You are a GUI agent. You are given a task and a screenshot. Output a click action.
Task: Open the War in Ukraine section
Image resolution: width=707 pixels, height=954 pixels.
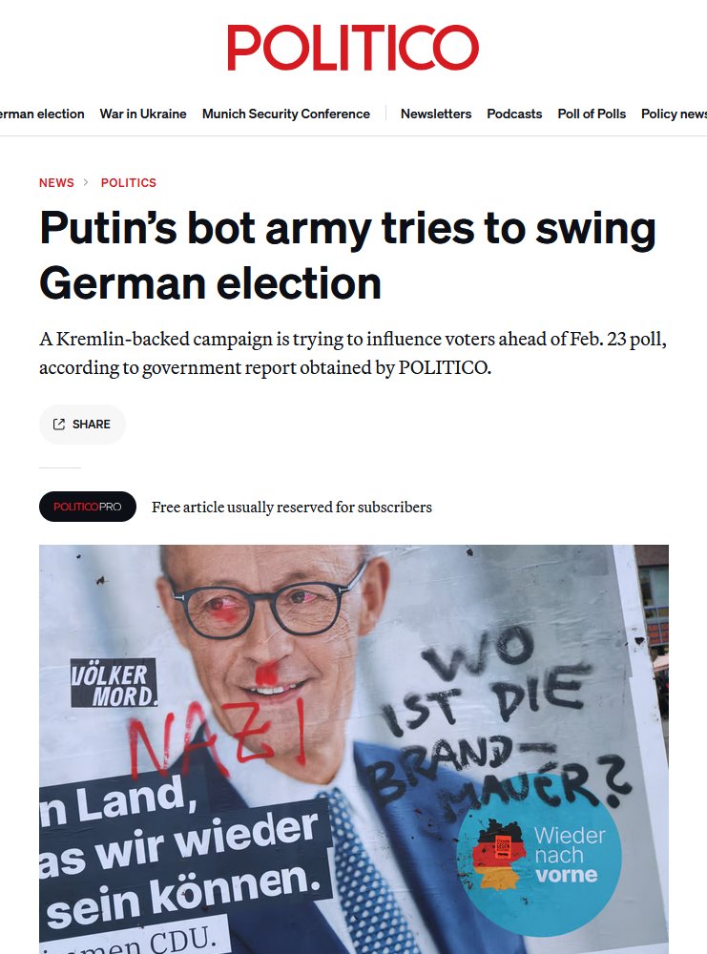point(143,114)
